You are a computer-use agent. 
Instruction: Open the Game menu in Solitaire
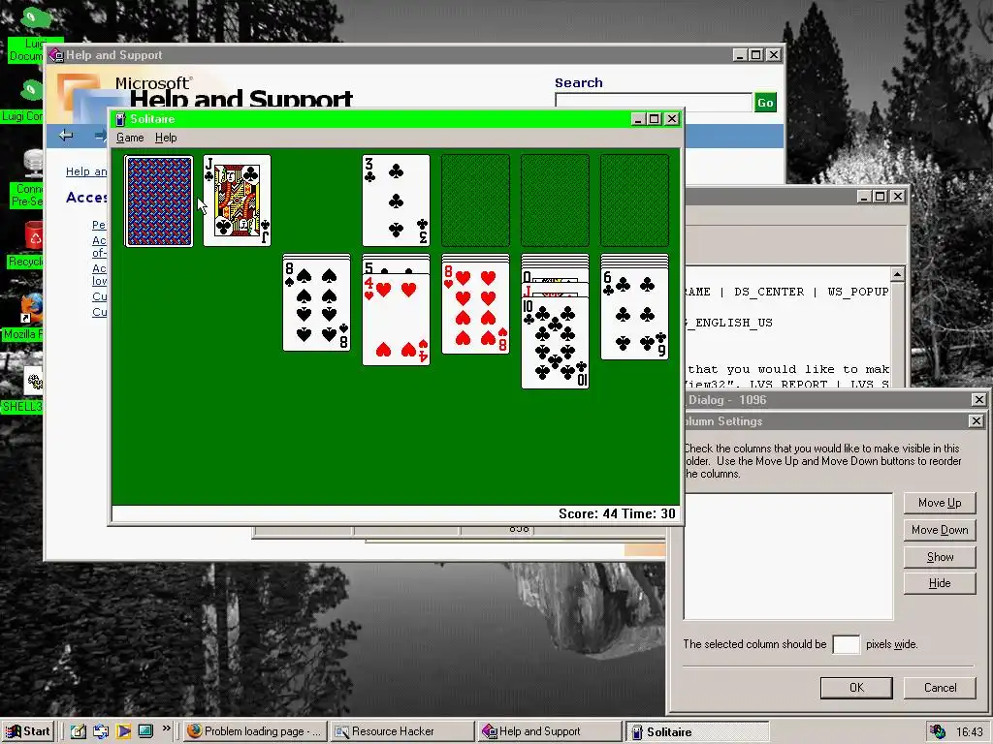pyautogui.click(x=130, y=138)
